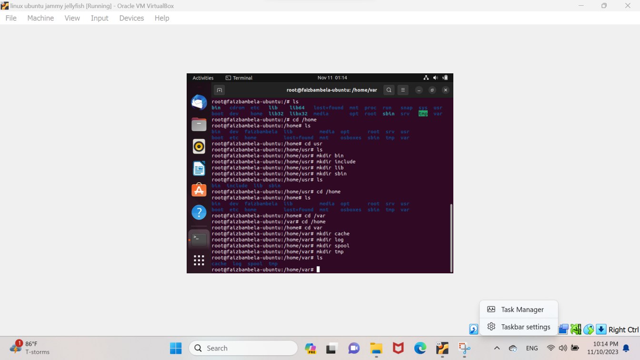Viewport: 640px width, 360px height.
Task: Open Copilot preview from taskbar
Action: point(311,348)
